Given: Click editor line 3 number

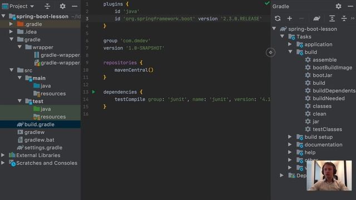Looking at the screenshot, I should click(87, 18).
